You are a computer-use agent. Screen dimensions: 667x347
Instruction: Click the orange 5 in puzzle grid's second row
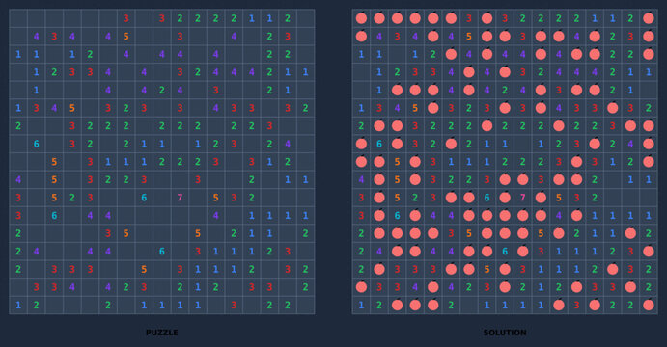click(x=125, y=37)
